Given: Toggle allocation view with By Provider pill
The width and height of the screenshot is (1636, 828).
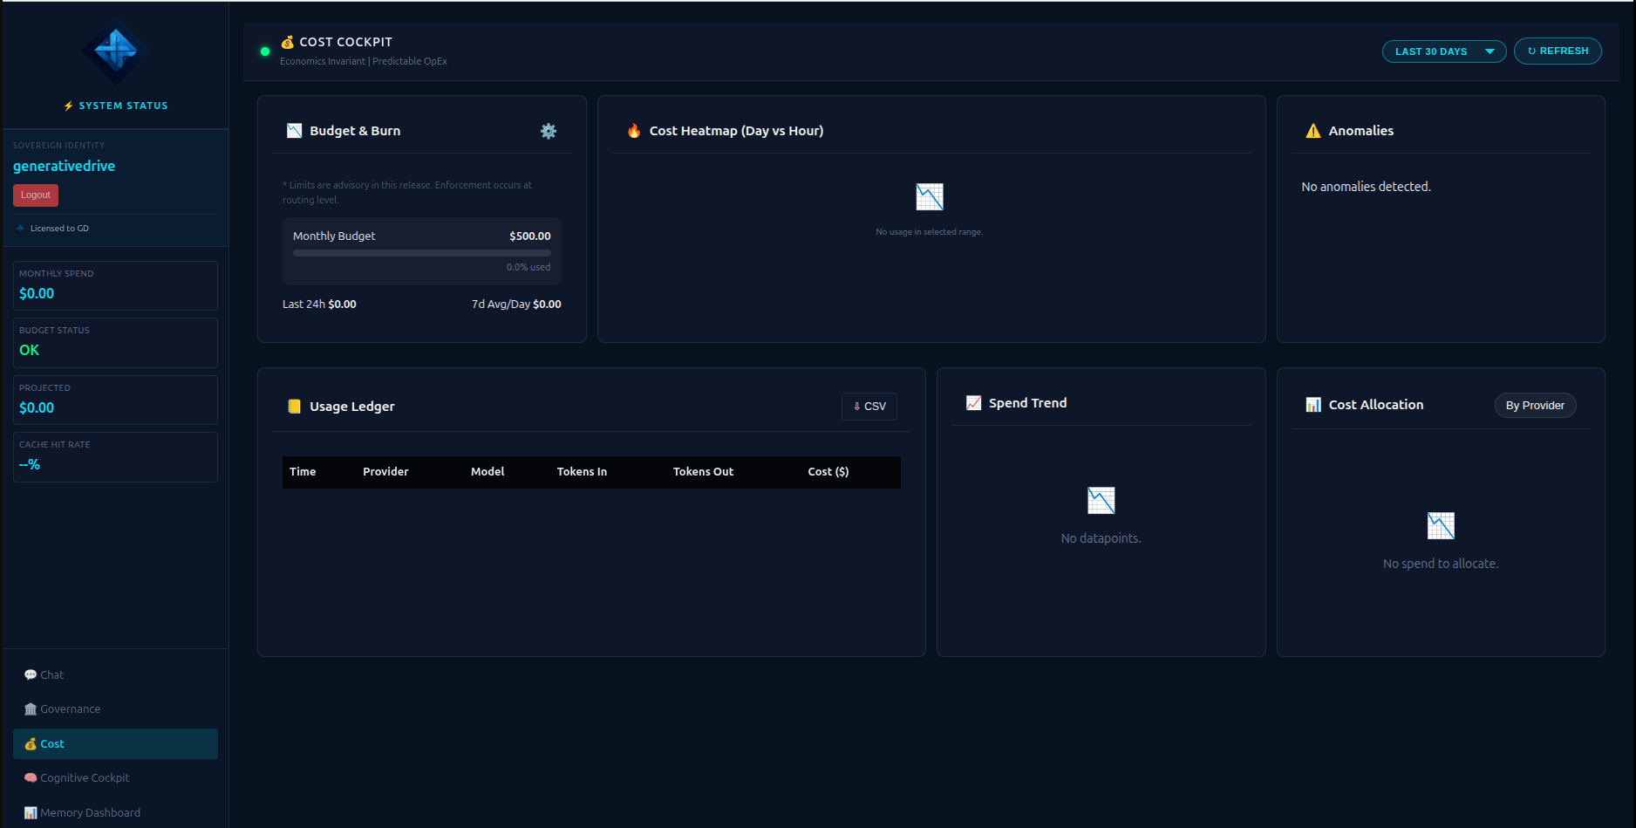Looking at the screenshot, I should coord(1535,405).
